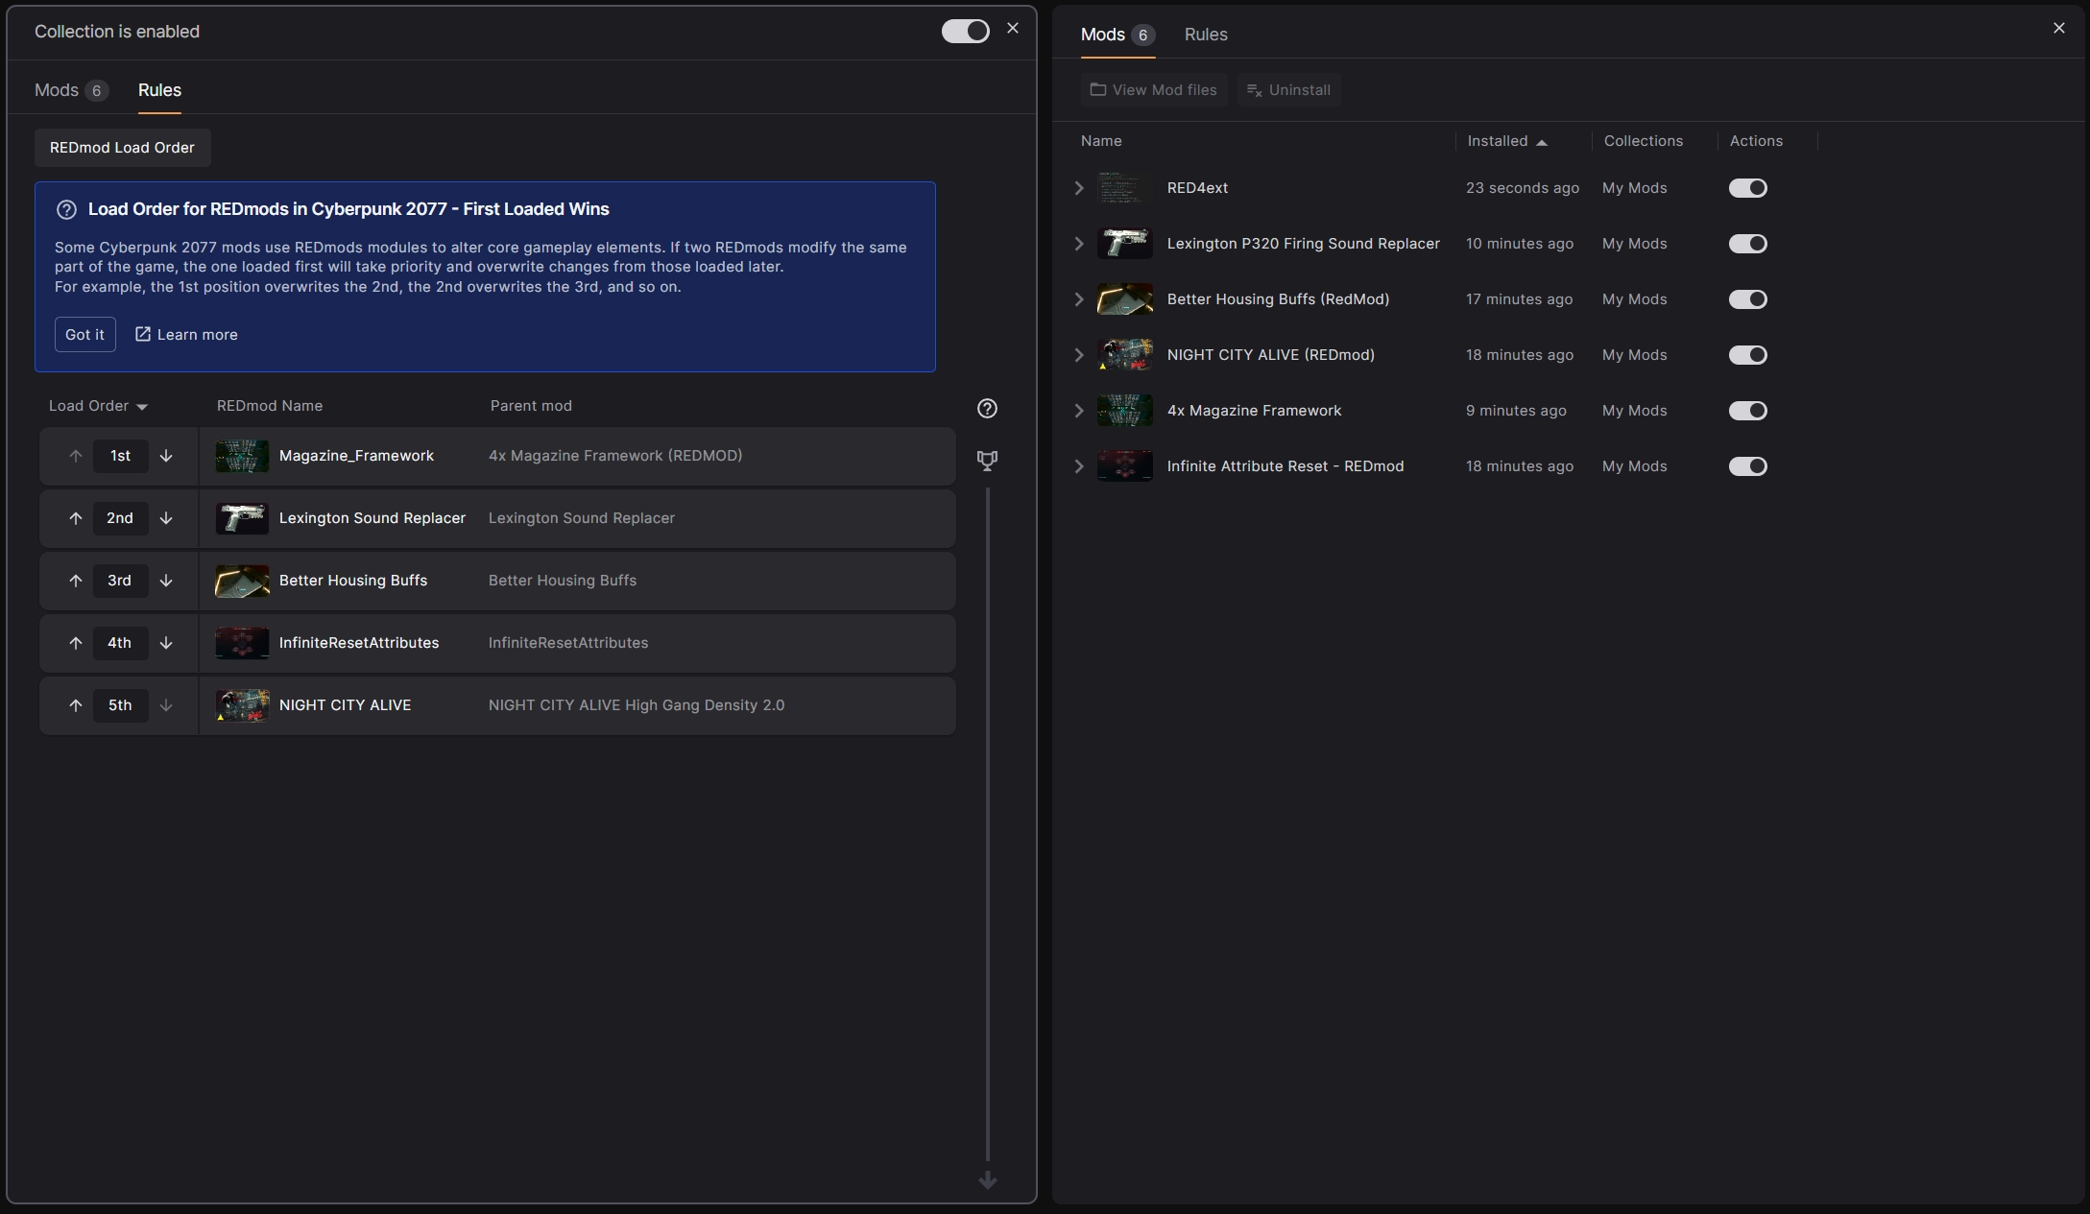
Task: Expand Infinite Attribute Reset - REDmod row
Action: point(1079,466)
